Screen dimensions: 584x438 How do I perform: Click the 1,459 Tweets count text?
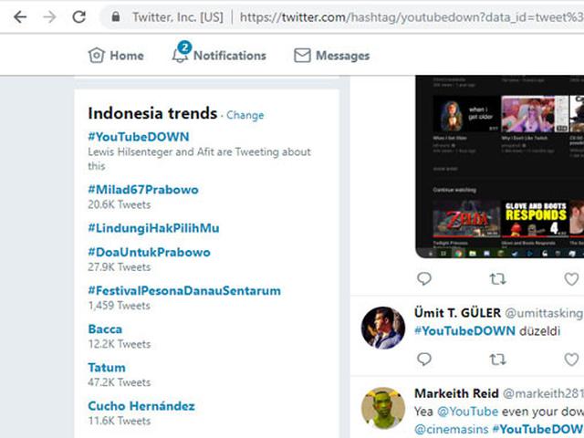(120, 306)
